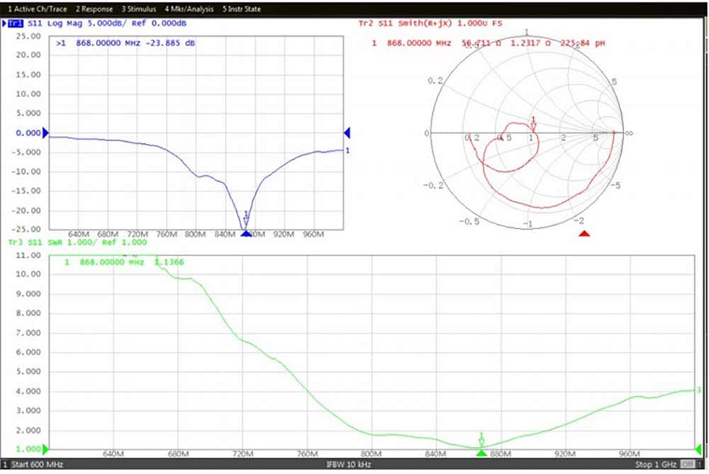Viewport: 709px width, 474px height.
Task: Click the IFBW 10 kHz status field
Action: pos(348,465)
